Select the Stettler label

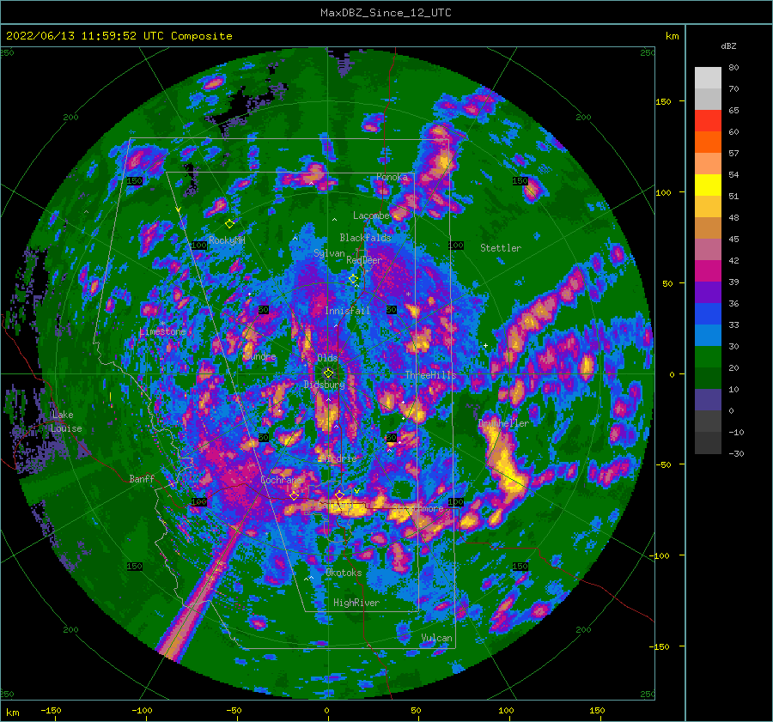(501, 248)
